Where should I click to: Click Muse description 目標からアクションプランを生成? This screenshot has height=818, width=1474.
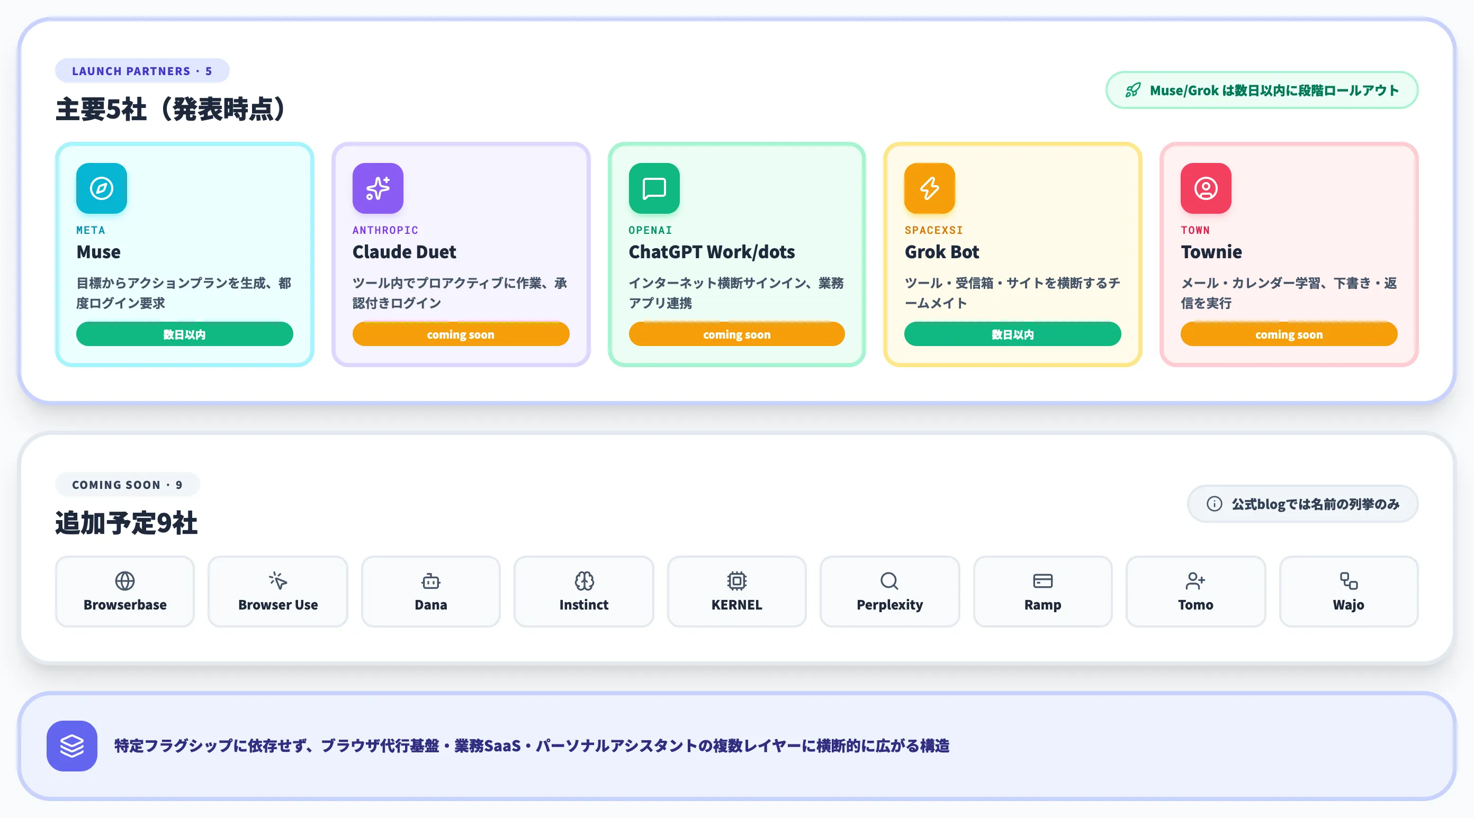pos(184,293)
